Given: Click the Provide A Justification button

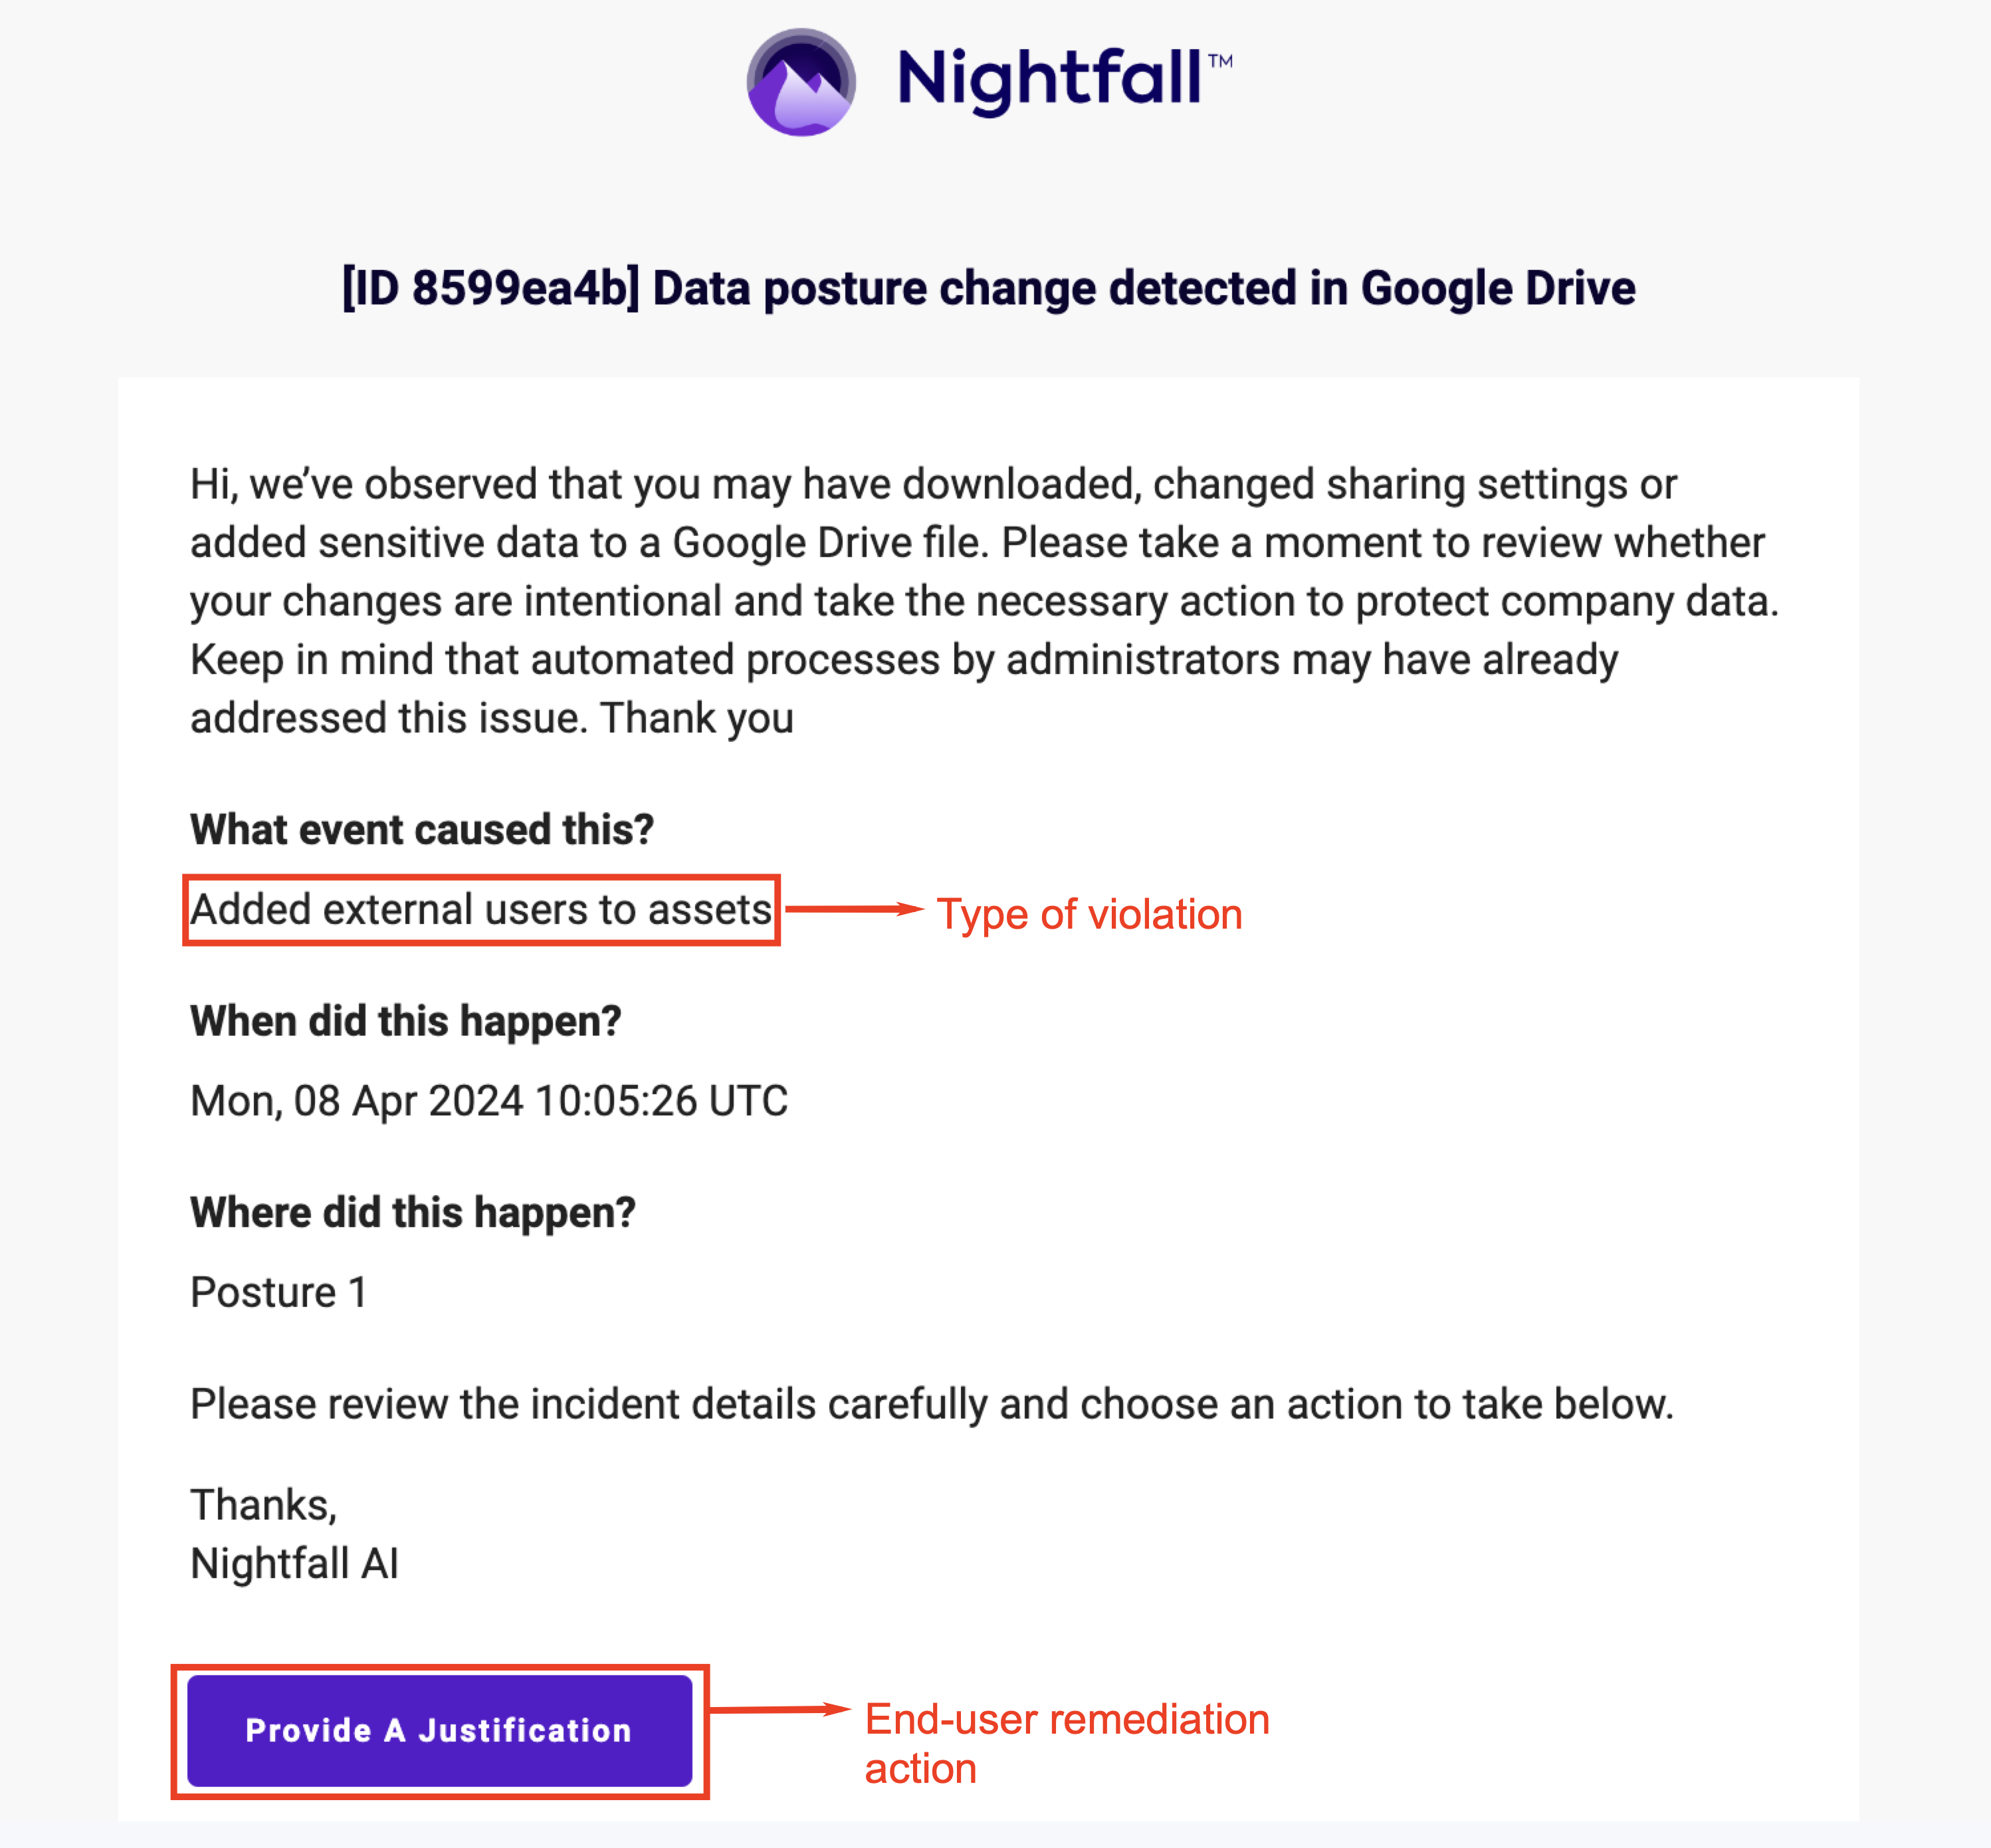Looking at the screenshot, I should coord(440,1730).
